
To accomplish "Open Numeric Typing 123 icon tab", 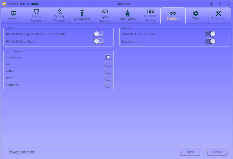I will tap(150, 12).
